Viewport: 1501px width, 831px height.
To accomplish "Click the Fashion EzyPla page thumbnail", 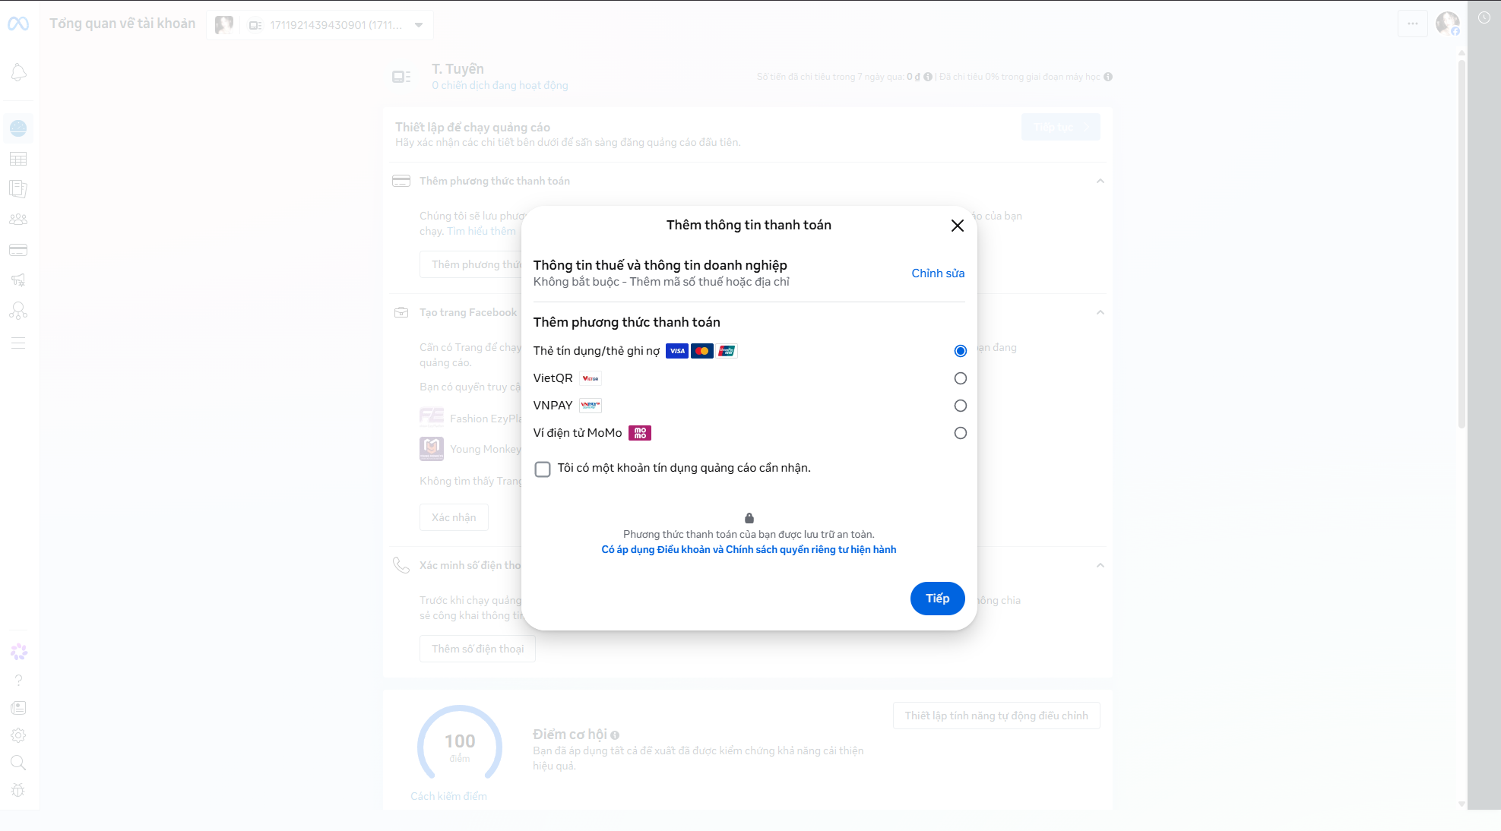I will [x=432, y=419].
